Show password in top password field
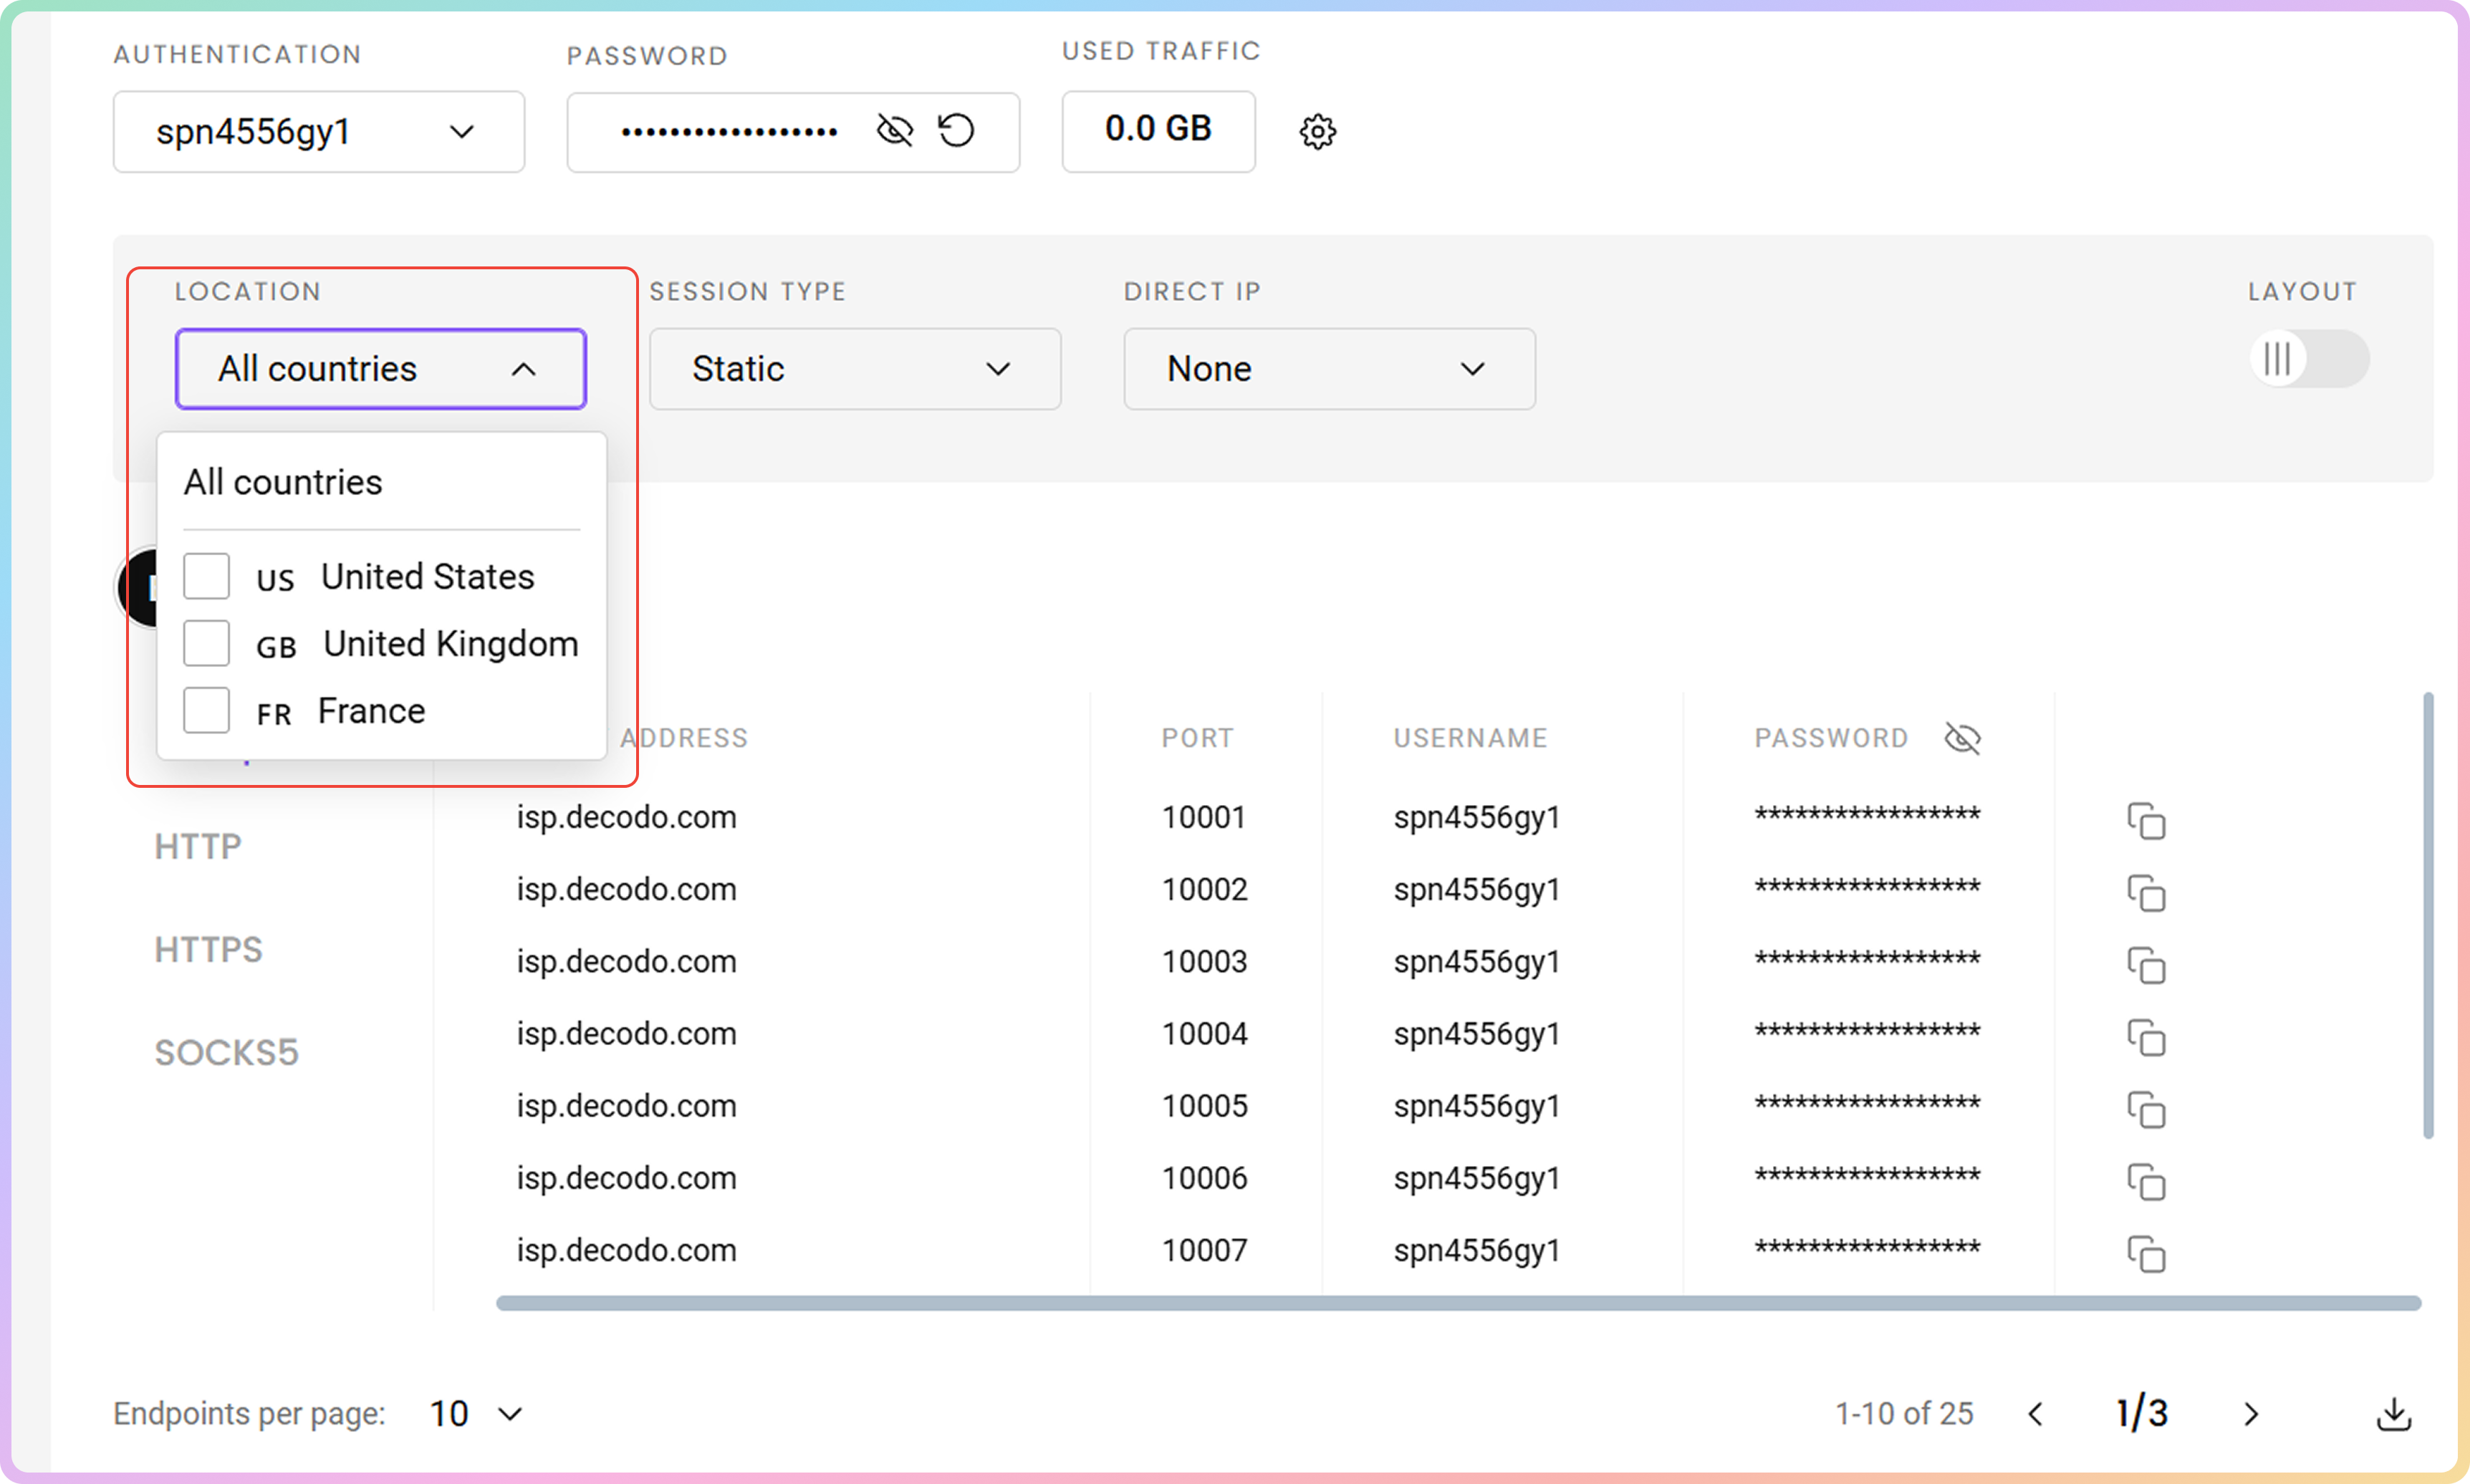The height and width of the screenshot is (1484, 2470). [x=894, y=131]
